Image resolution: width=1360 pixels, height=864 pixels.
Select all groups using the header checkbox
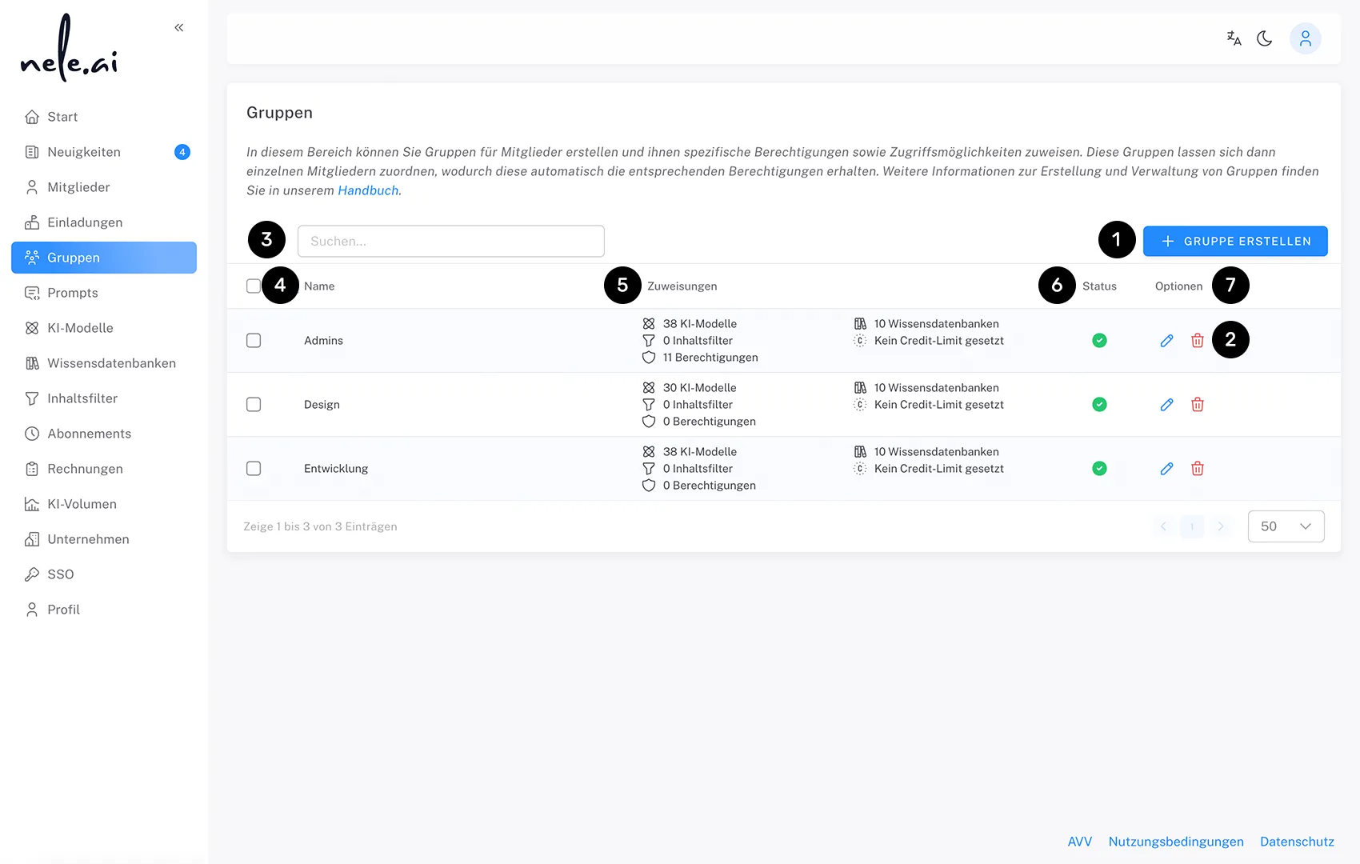click(254, 286)
